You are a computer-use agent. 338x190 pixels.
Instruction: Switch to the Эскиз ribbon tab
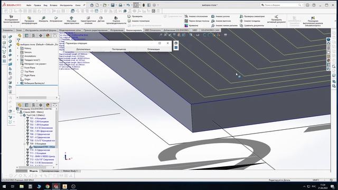click(19, 30)
